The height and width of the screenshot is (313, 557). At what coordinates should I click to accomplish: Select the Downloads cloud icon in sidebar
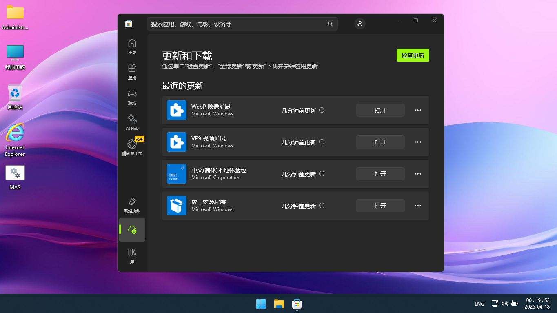tap(132, 230)
